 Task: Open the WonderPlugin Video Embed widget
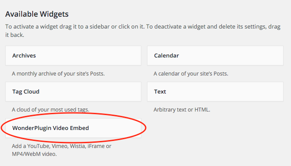tap(73, 128)
